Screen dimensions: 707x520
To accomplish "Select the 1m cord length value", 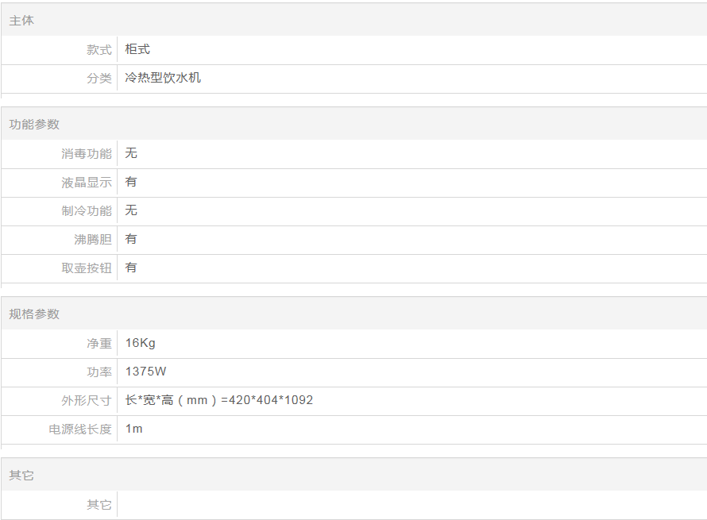I will coord(134,429).
